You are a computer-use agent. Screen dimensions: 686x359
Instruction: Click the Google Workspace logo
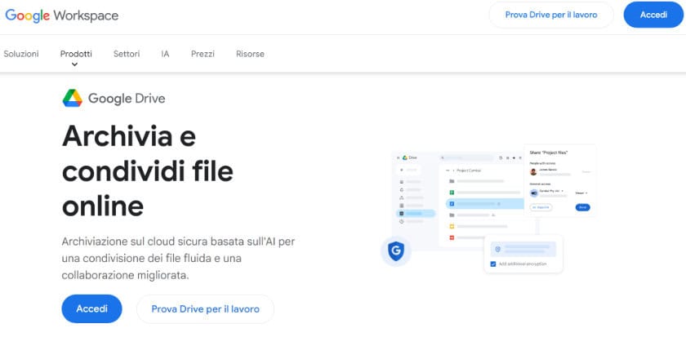tap(62, 16)
